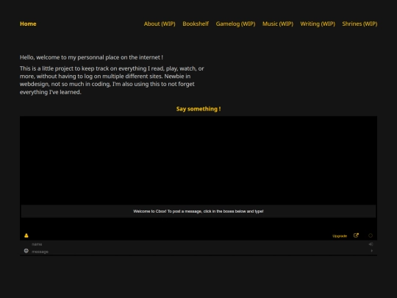The height and width of the screenshot is (298, 397).
Task: Click the Upgrade link in Cbox
Action: tap(340, 236)
